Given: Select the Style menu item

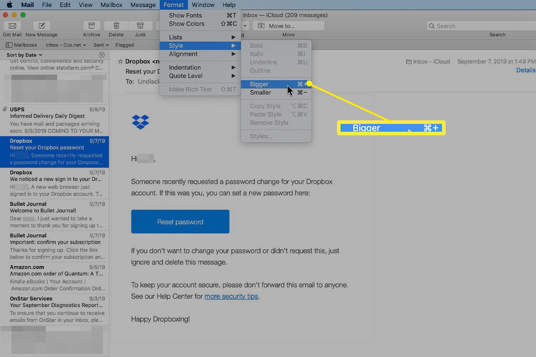Looking at the screenshot, I should (200, 46).
